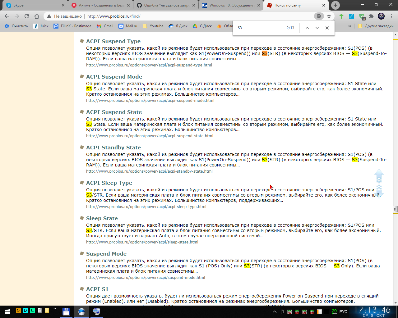This screenshot has height=318, width=398.
Task: Click the acpi-sleep-type.html URL
Action: (146, 207)
